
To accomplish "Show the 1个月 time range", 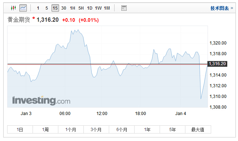I will tap(71, 129).
